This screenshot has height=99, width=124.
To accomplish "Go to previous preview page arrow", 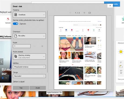I will pyautogui.click(x=70, y=13).
